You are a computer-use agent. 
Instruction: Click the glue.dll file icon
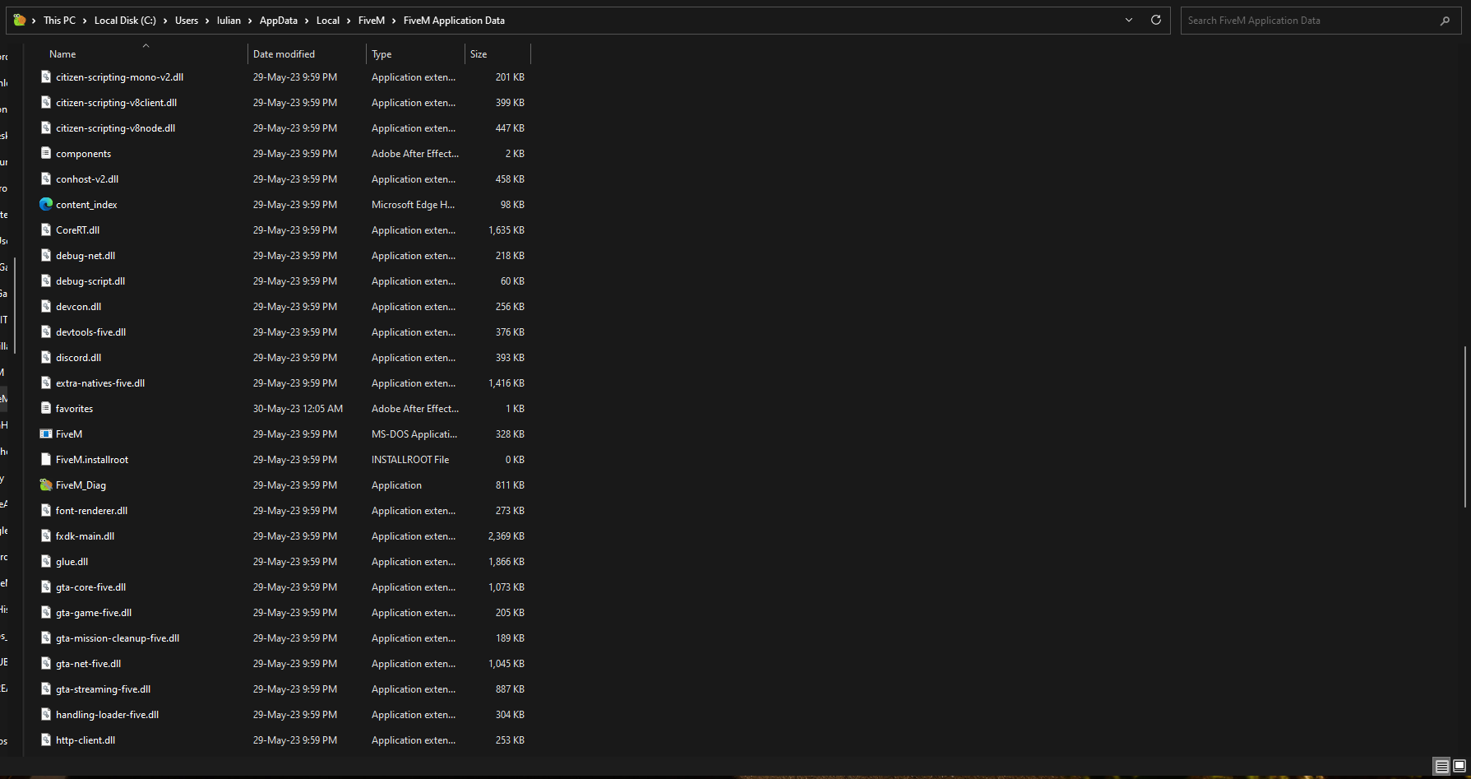46,561
